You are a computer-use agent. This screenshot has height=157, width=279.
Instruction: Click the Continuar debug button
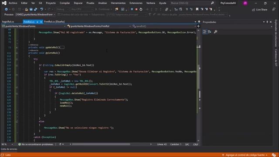102,9
